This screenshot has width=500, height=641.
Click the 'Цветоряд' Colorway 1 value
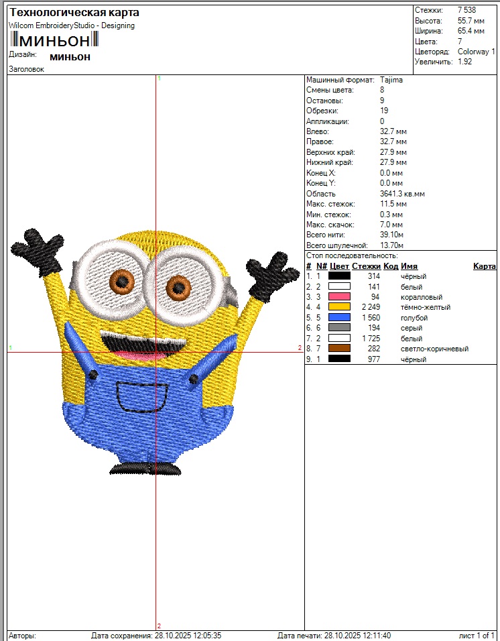pos(476,52)
